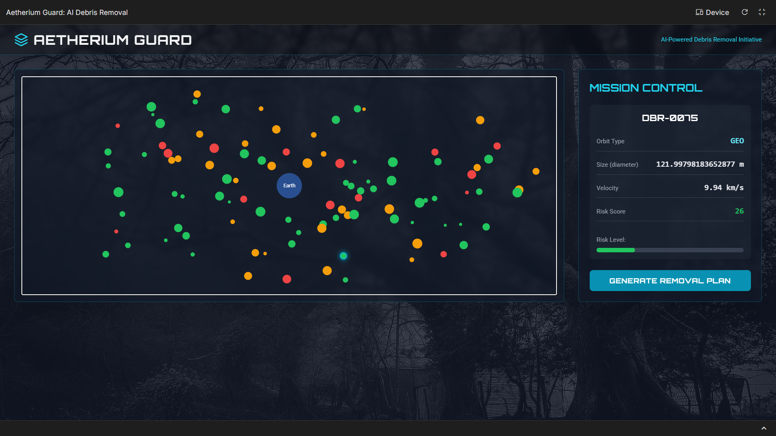
Task: Click the 'Size (diameter)' label
Action: pyautogui.click(x=617, y=165)
